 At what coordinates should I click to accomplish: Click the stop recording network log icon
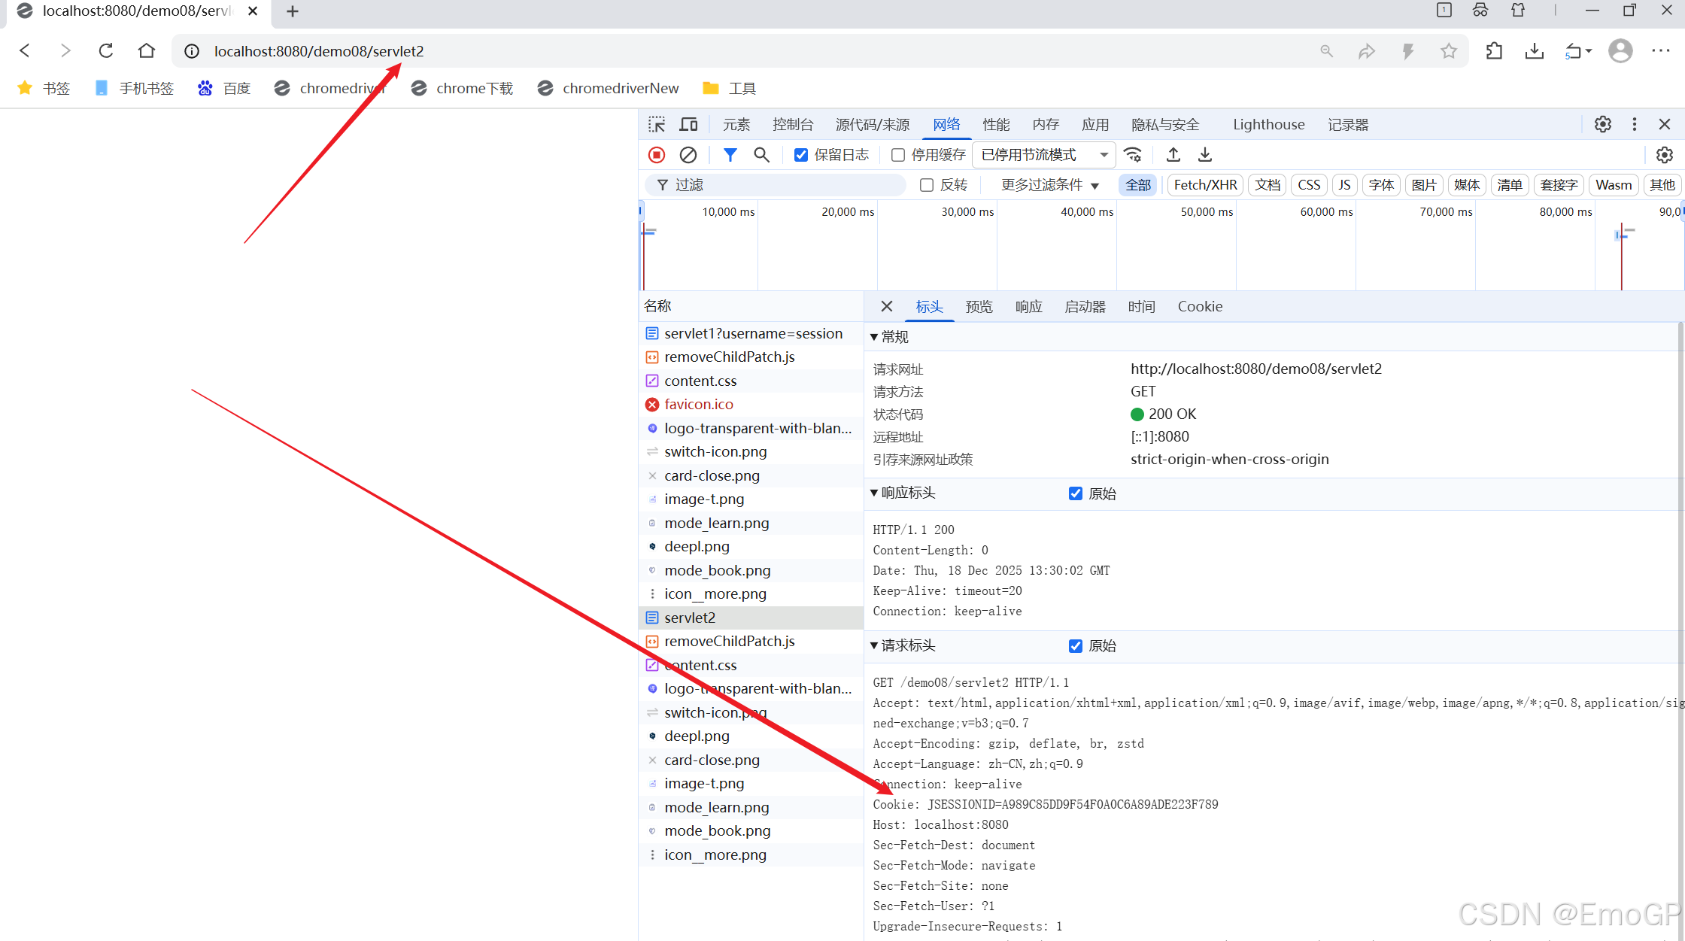[656, 155]
